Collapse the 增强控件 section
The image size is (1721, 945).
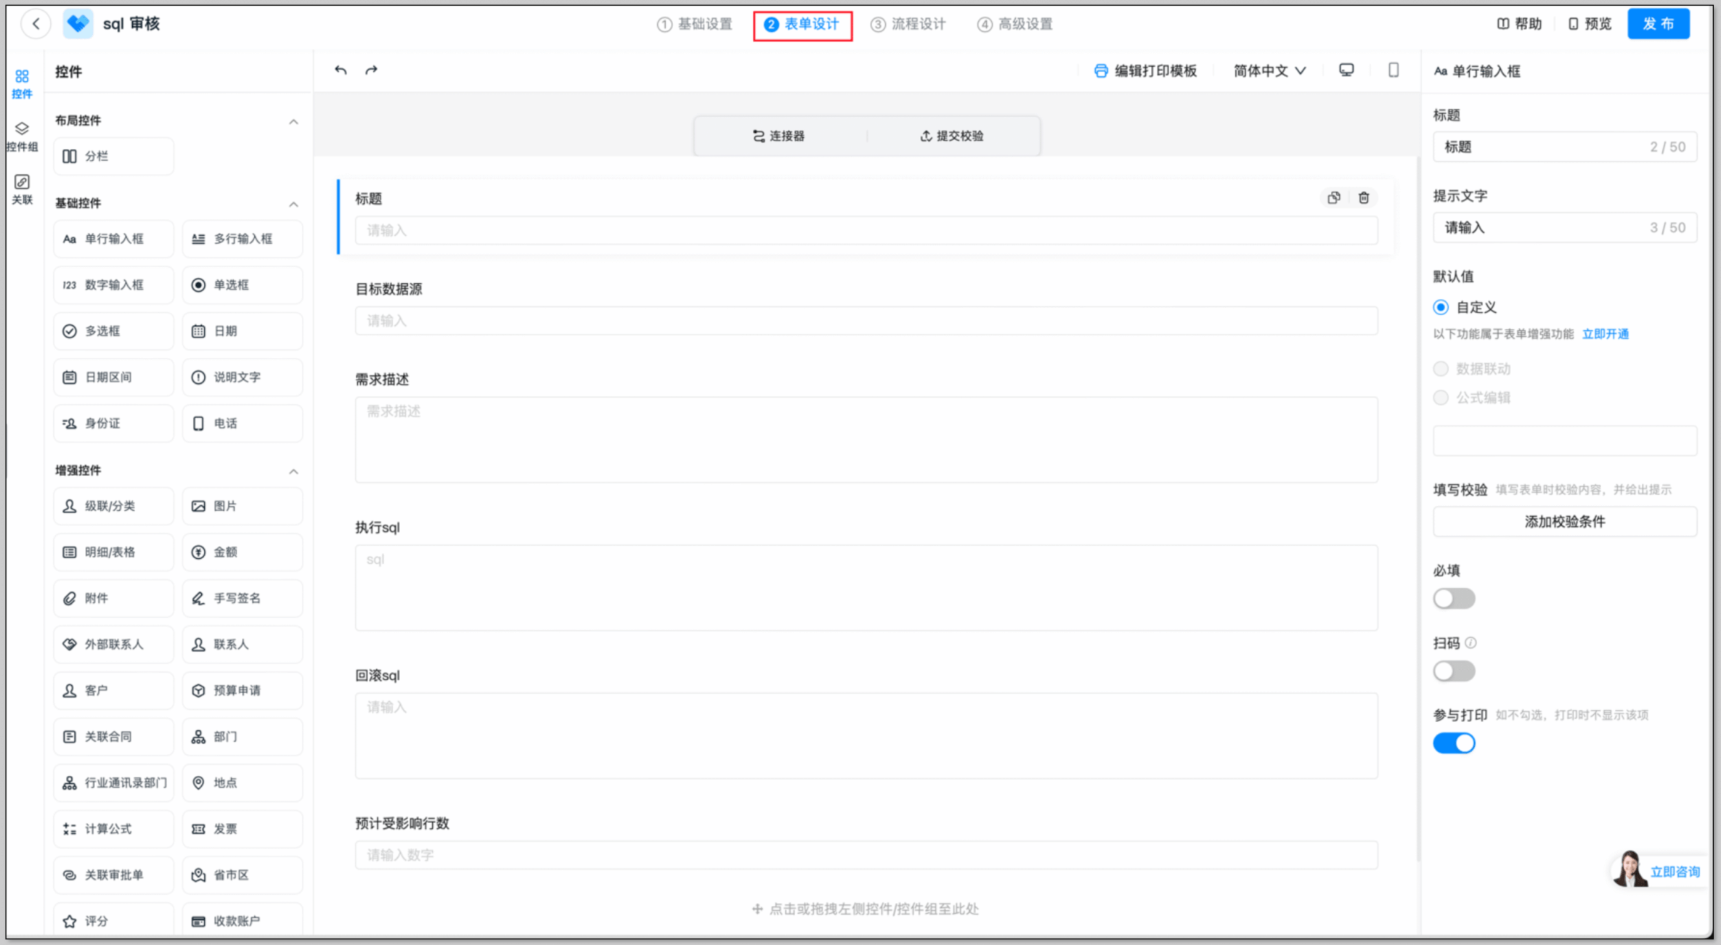[293, 471]
